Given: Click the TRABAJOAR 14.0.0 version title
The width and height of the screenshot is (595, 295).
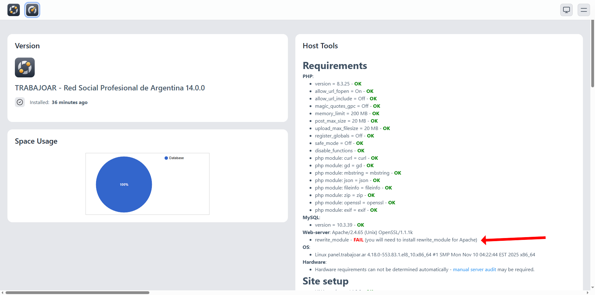Looking at the screenshot, I should coord(110,88).
